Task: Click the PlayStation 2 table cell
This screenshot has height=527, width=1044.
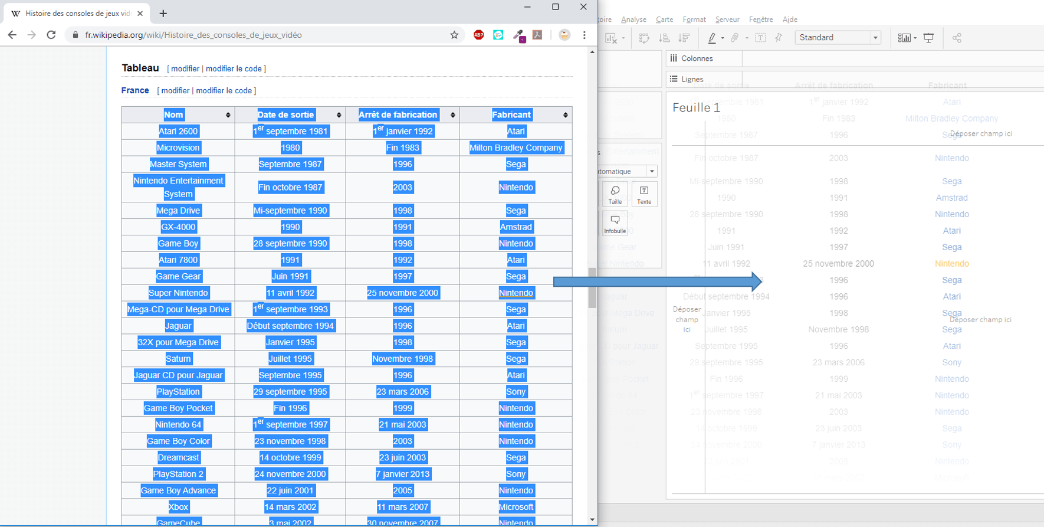Action: click(x=178, y=474)
